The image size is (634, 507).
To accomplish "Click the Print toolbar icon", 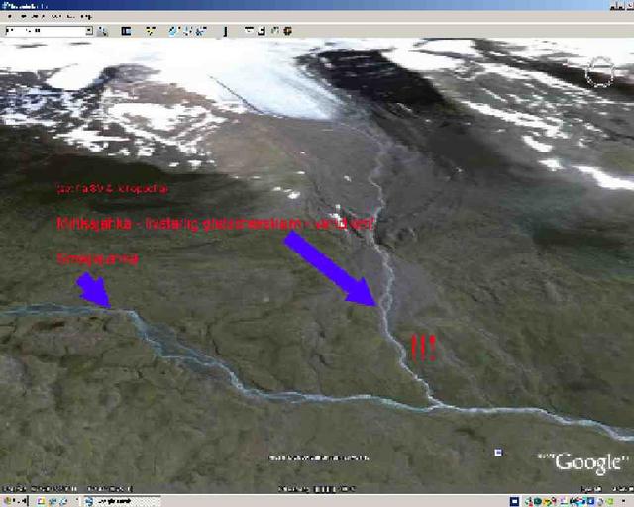I will point(263,31).
